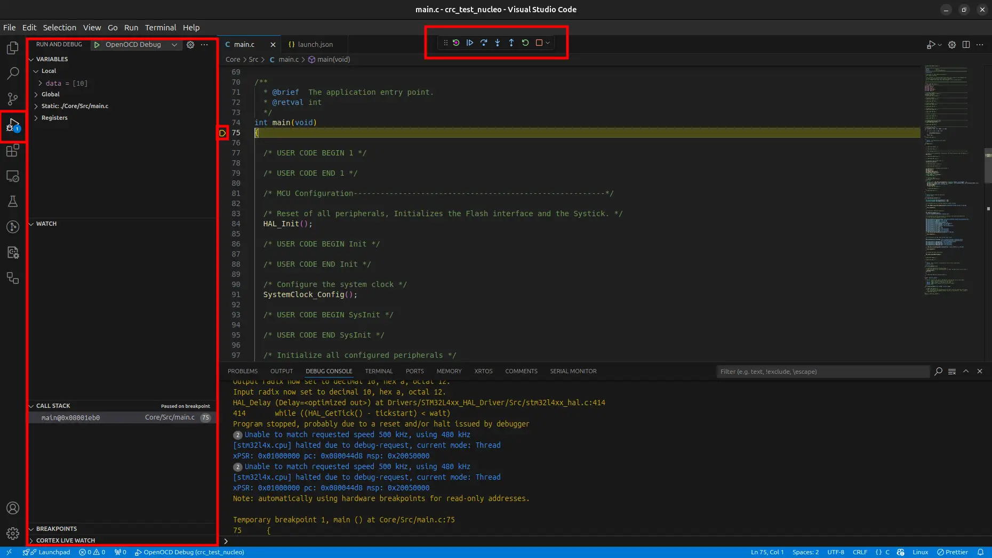Close the main.c editor tab
This screenshot has width=992, height=558.
pyautogui.click(x=273, y=45)
